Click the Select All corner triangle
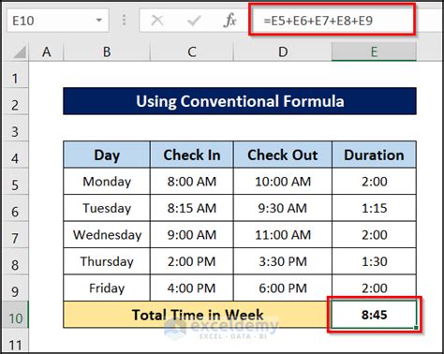444x354 pixels. [x=20, y=52]
